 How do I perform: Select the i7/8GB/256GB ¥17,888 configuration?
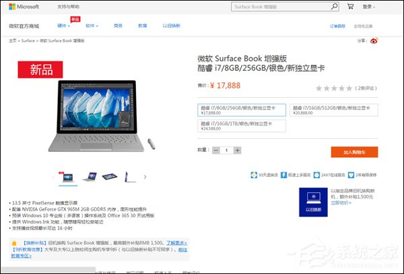242,110
